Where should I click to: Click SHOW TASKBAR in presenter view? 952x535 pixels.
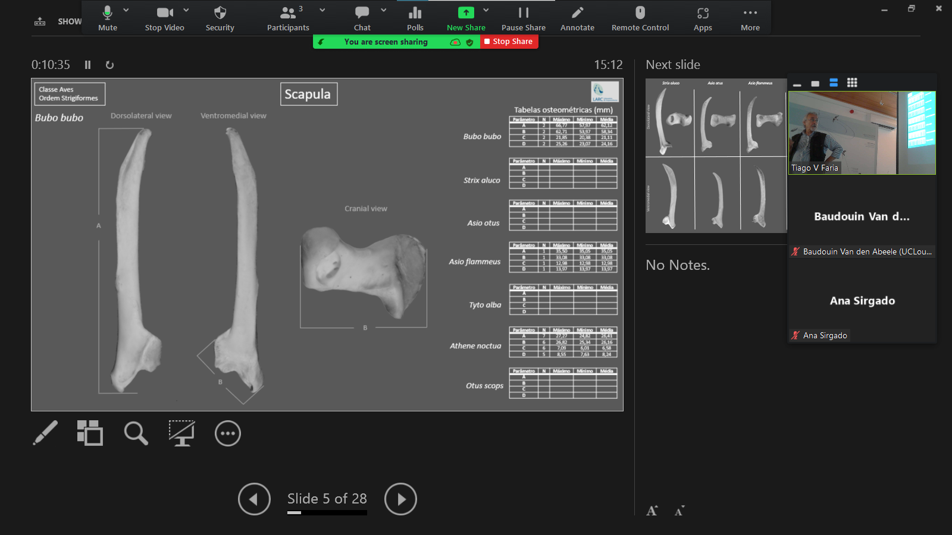tap(70, 21)
